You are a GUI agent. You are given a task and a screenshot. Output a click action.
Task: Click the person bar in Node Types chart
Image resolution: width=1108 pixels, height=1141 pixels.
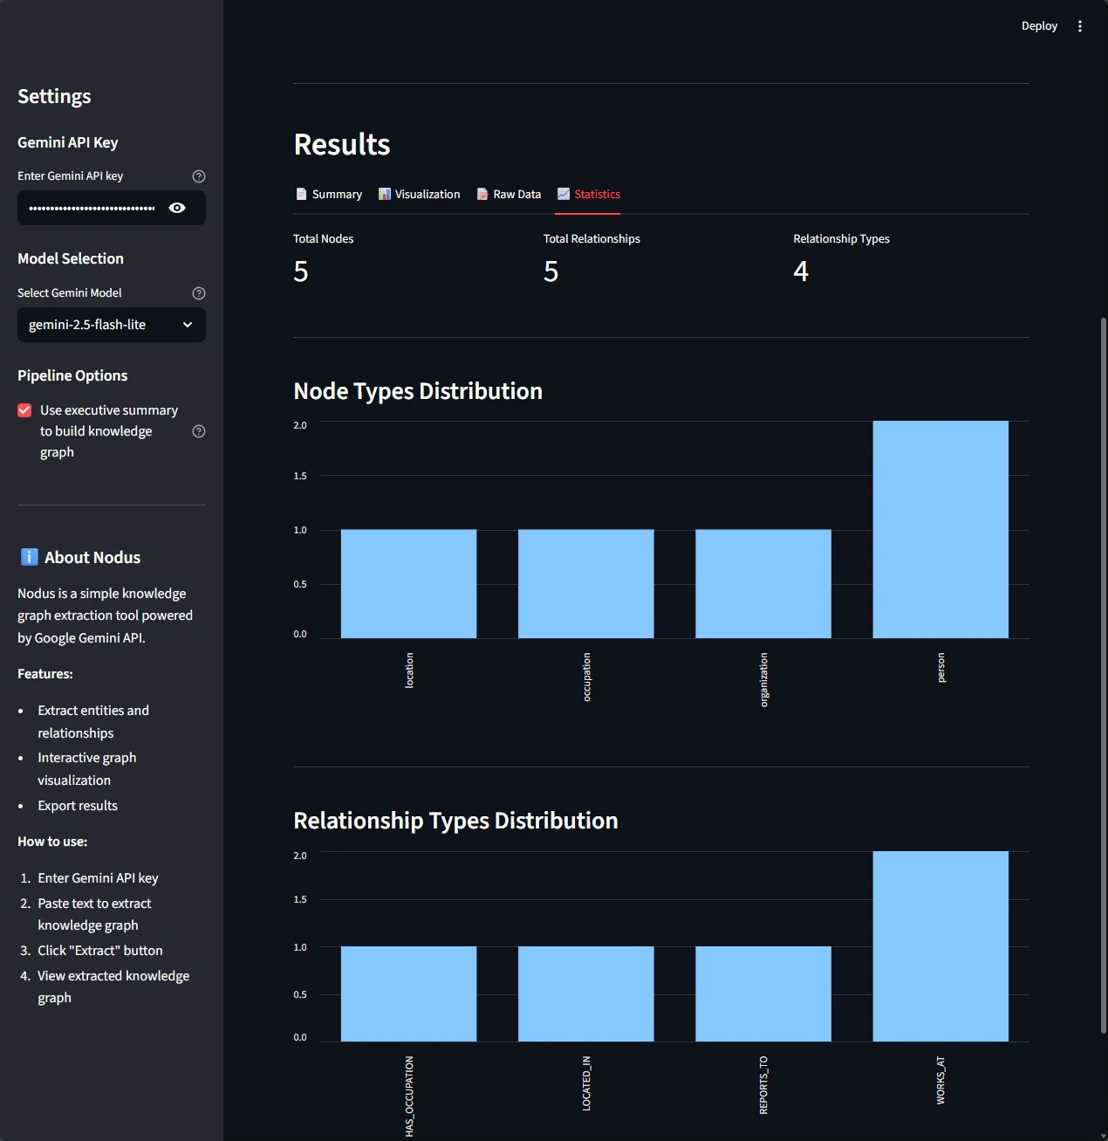[940, 527]
